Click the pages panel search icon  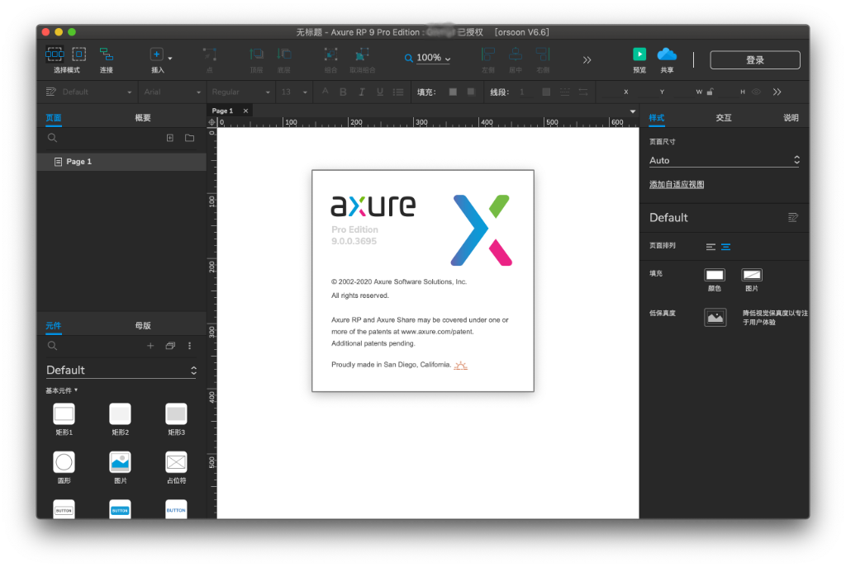coord(52,138)
